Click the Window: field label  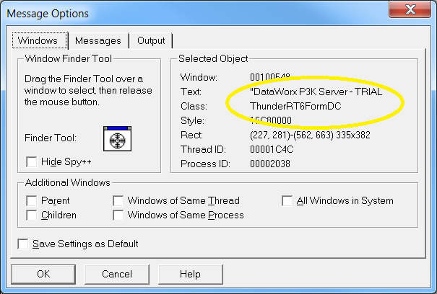coord(199,77)
